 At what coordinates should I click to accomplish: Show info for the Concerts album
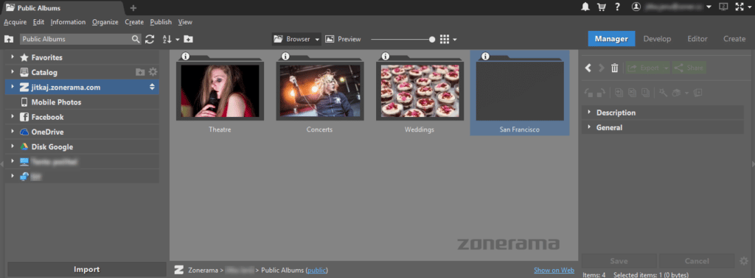click(x=285, y=56)
